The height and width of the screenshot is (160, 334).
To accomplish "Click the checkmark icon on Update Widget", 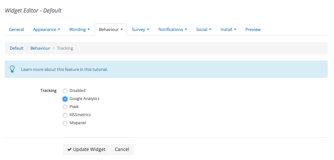I will 69,149.
